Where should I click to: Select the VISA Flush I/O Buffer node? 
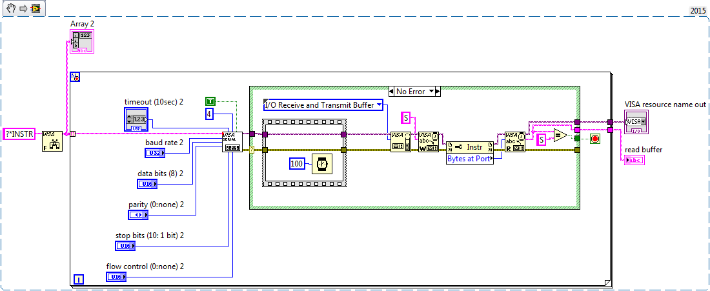coord(400,141)
